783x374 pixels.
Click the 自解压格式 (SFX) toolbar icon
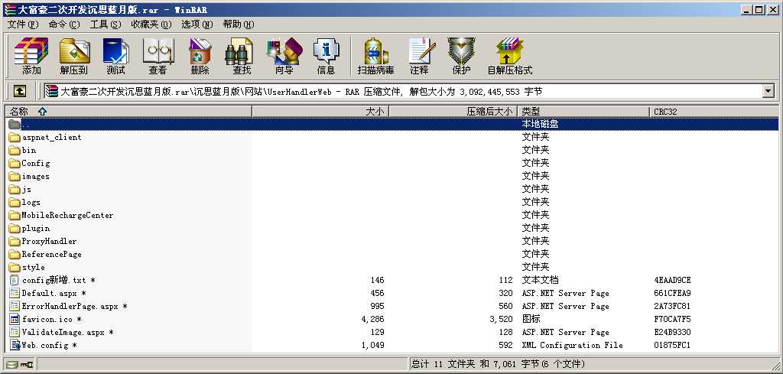click(x=510, y=56)
